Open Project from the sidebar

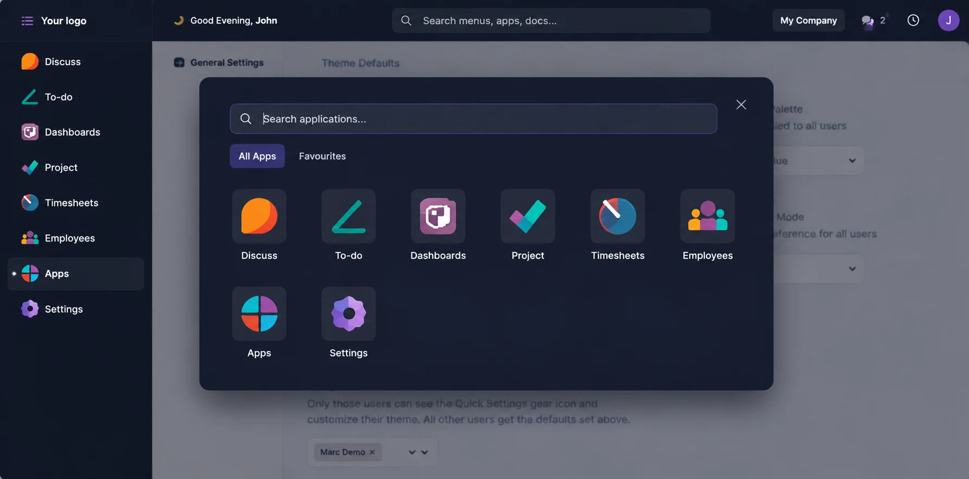[x=76, y=168]
